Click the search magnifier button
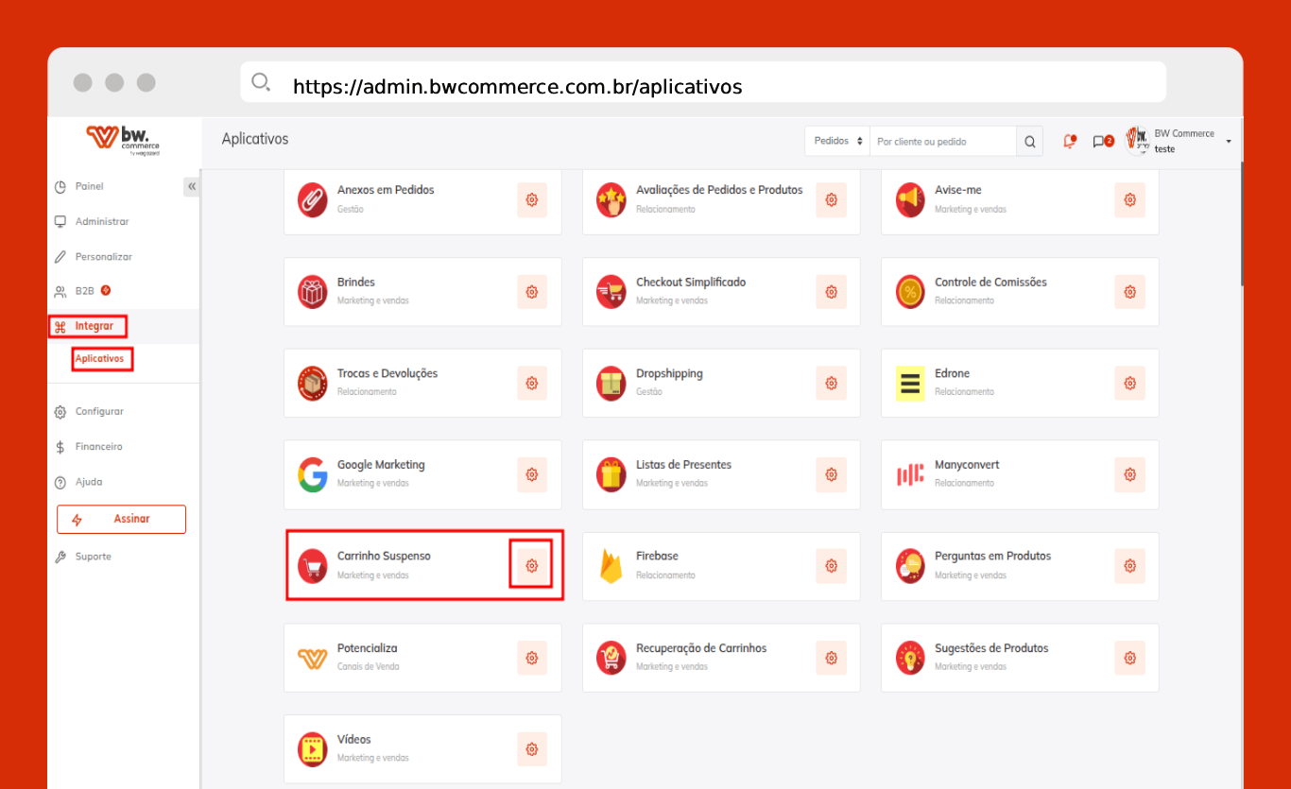 pyautogui.click(x=1030, y=142)
